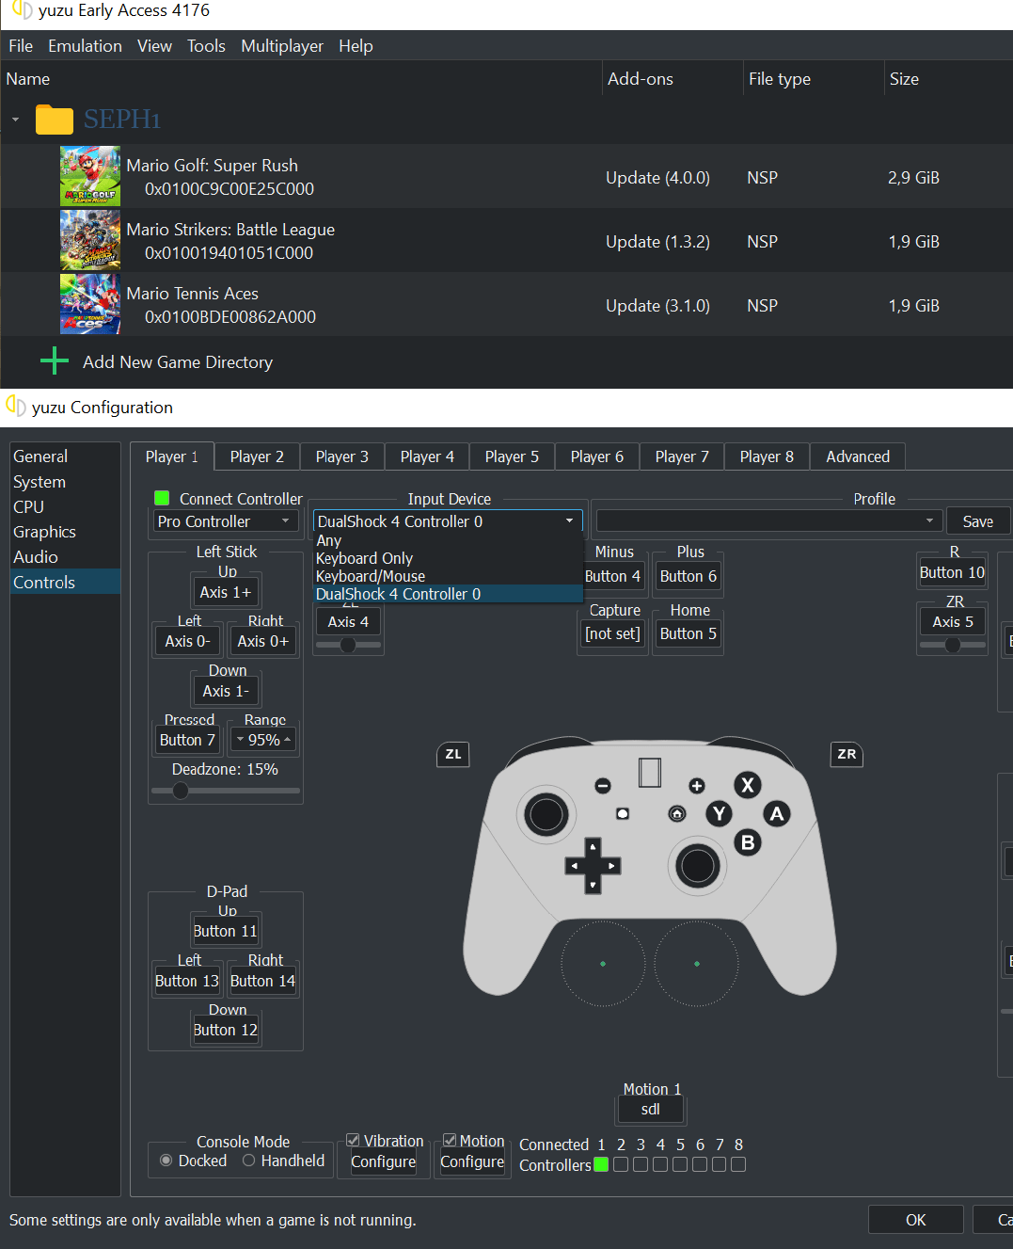Open the Emulation menu
The image size is (1013, 1249).
point(85,46)
